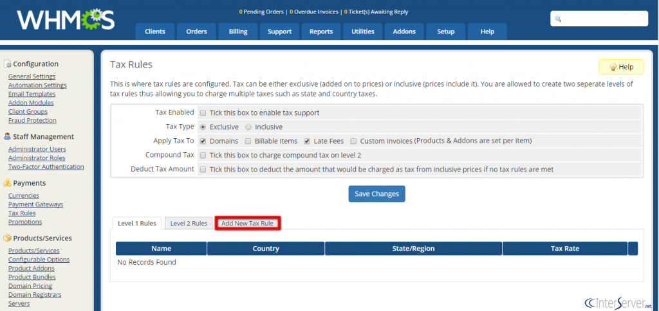Image resolution: width=659 pixels, height=311 pixels.
Task: Click the Configuration section icon
Action: (x=7, y=64)
